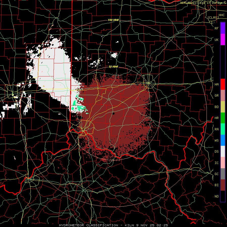
Task: Click the 'UK' legend label
Action: tap(216, 40)
